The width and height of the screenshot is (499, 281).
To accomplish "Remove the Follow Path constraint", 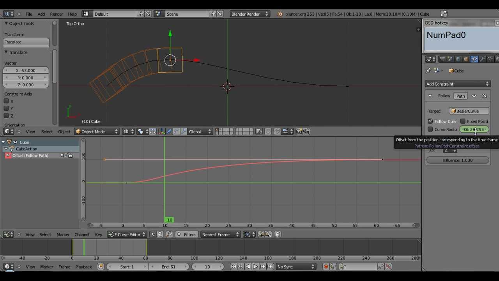I will point(485,96).
